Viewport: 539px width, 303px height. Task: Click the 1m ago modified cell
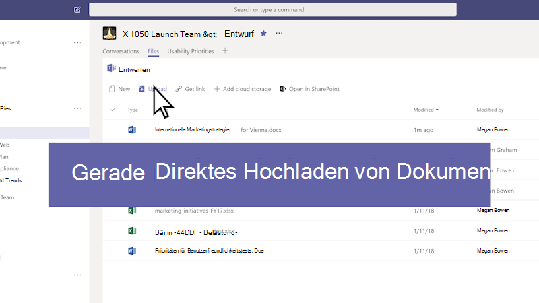click(424, 130)
